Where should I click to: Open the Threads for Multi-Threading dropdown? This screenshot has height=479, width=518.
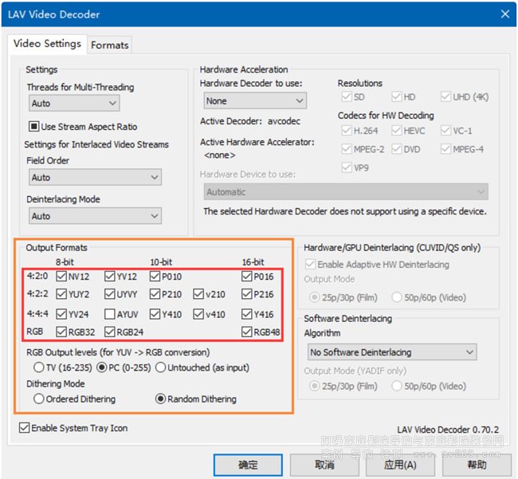[73, 104]
